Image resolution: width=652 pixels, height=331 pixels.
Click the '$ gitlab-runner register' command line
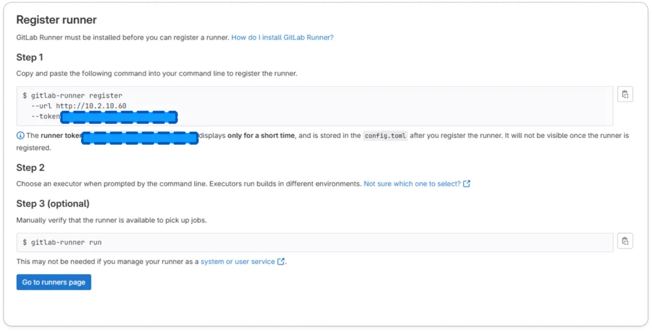(x=72, y=96)
